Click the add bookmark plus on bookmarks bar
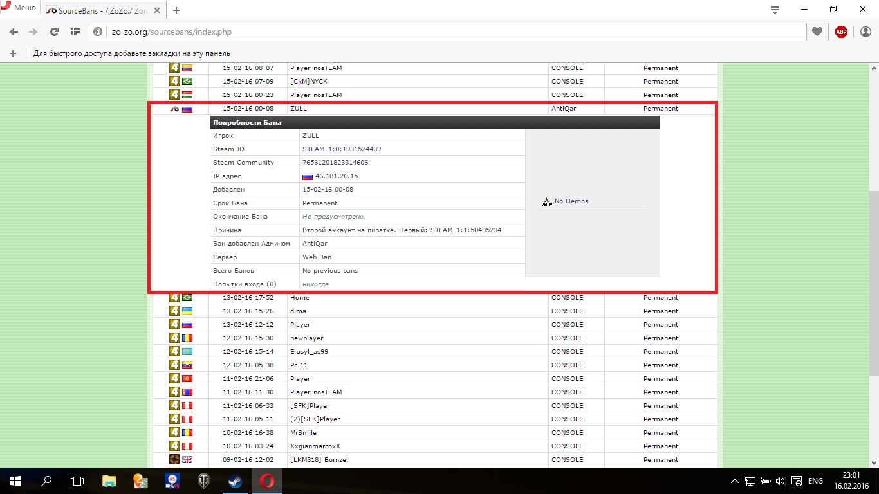This screenshot has width=879, height=494. point(13,53)
